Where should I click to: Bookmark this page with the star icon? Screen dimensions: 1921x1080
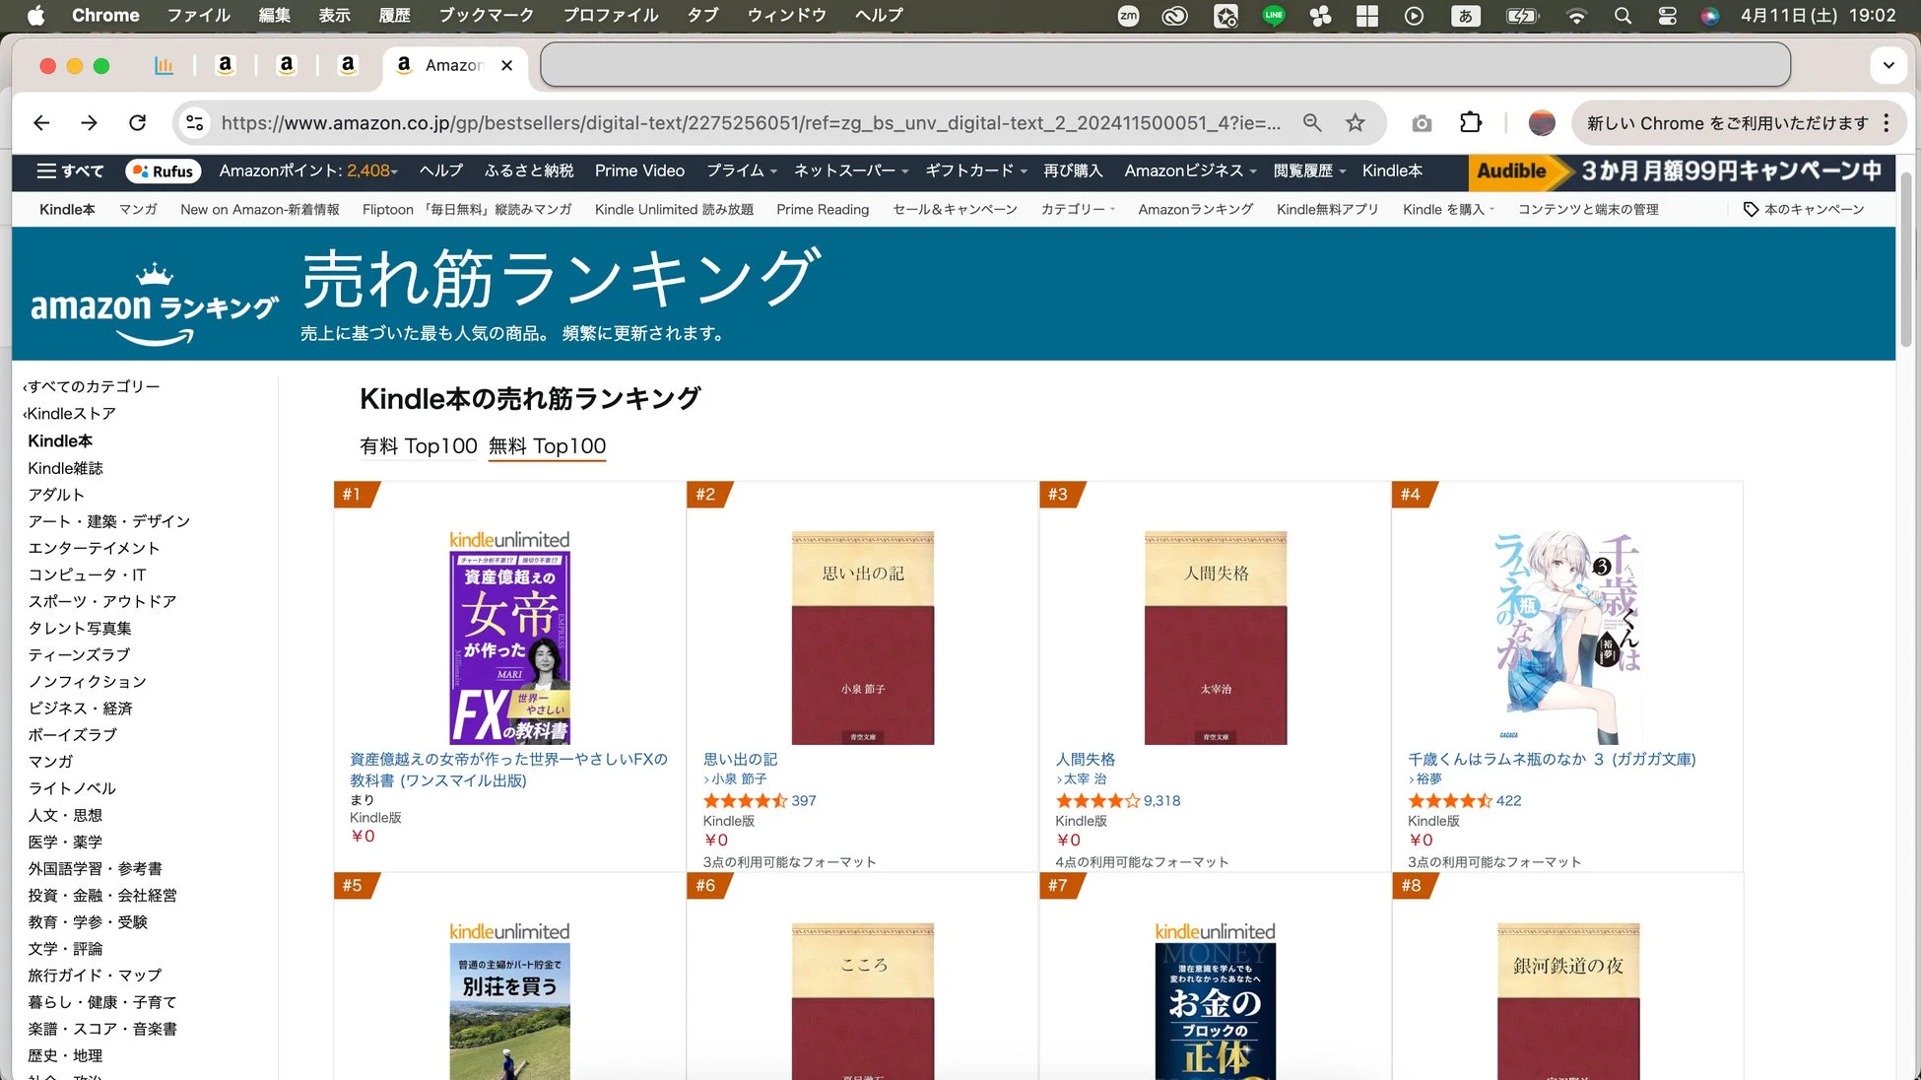1356,123
